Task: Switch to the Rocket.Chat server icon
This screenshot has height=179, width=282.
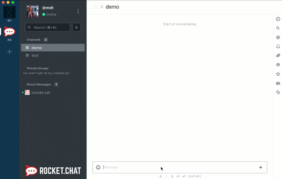Action: point(9,31)
